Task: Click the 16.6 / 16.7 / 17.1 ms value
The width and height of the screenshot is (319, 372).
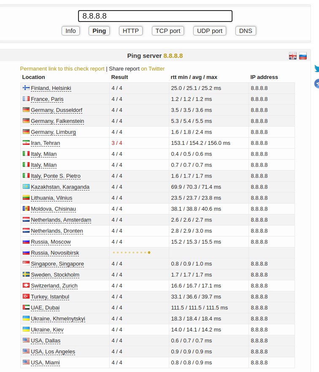Action: coord(196,286)
